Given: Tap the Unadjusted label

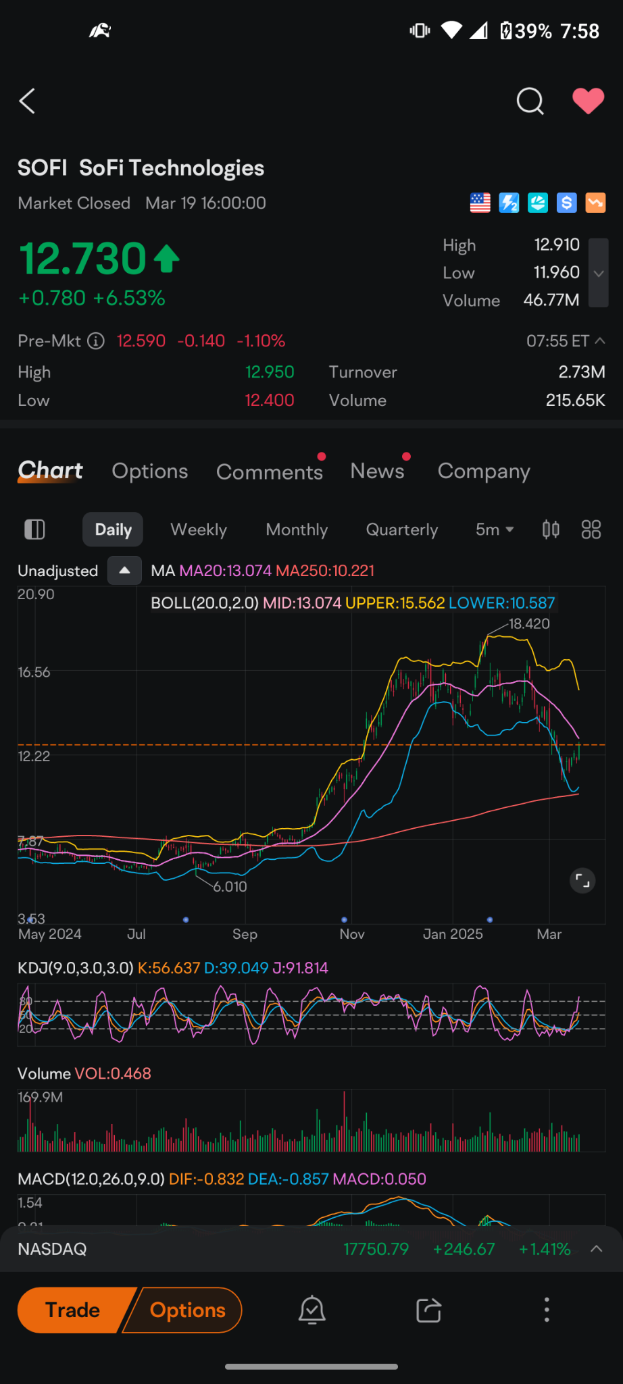Looking at the screenshot, I should tap(58, 571).
